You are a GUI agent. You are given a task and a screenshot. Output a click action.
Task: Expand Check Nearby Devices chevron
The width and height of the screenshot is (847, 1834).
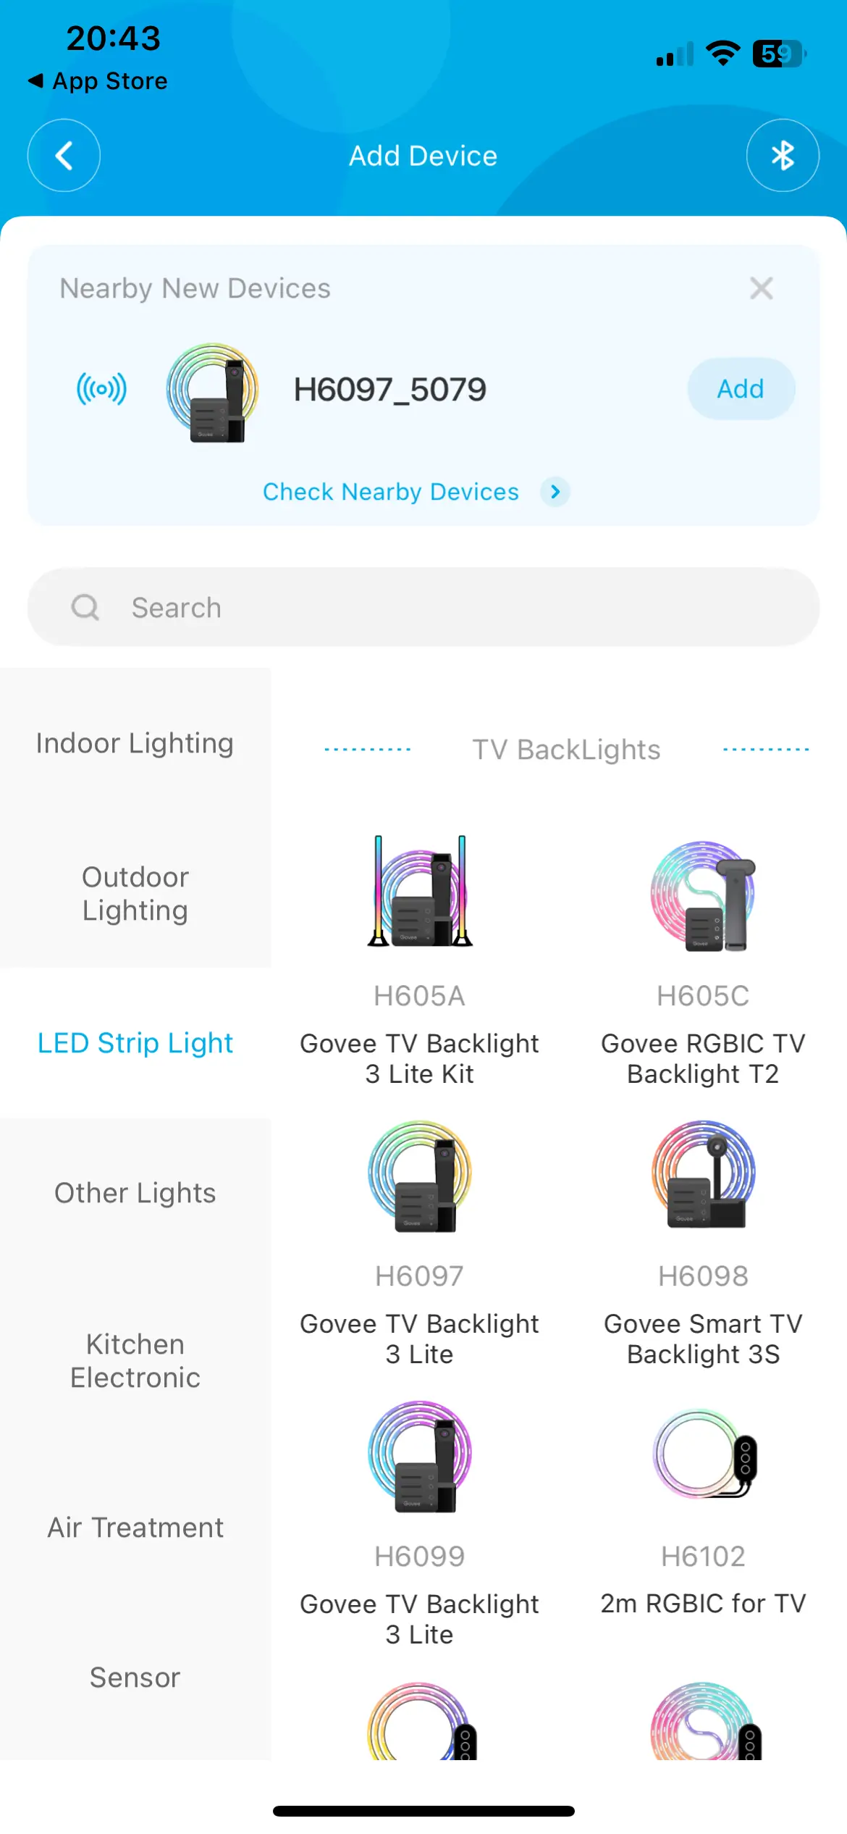(x=555, y=492)
